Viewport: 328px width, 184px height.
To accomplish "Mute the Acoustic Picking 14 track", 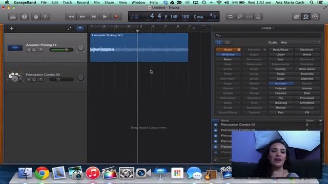I will tap(29, 50).
